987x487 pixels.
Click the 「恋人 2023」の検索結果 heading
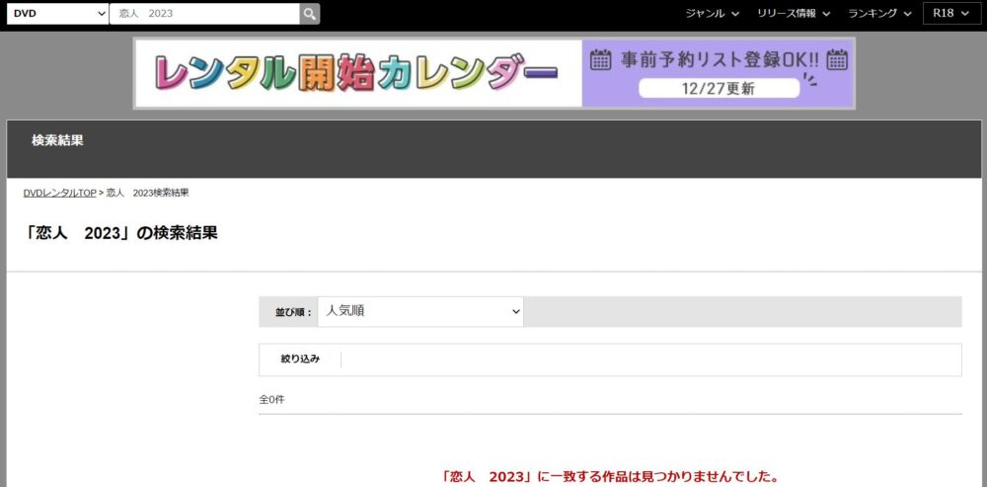119,233
